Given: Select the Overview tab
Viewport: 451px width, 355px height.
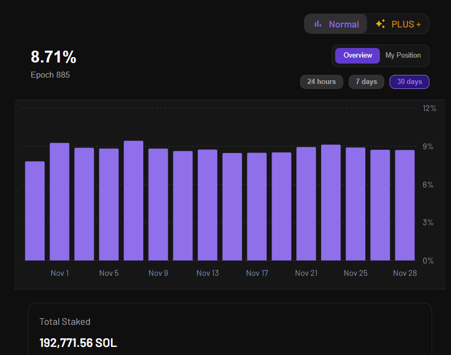Looking at the screenshot, I should click(358, 55).
